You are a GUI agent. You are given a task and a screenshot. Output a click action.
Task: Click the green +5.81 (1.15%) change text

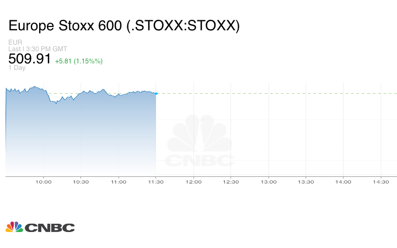coord(79,61)
